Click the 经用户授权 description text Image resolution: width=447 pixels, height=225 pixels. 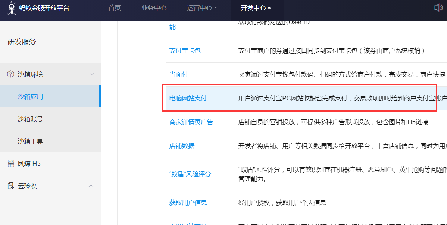pos(282,203)
